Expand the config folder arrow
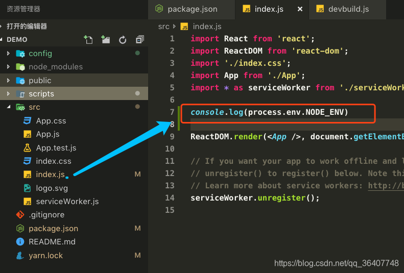 (x=8, y=53)
